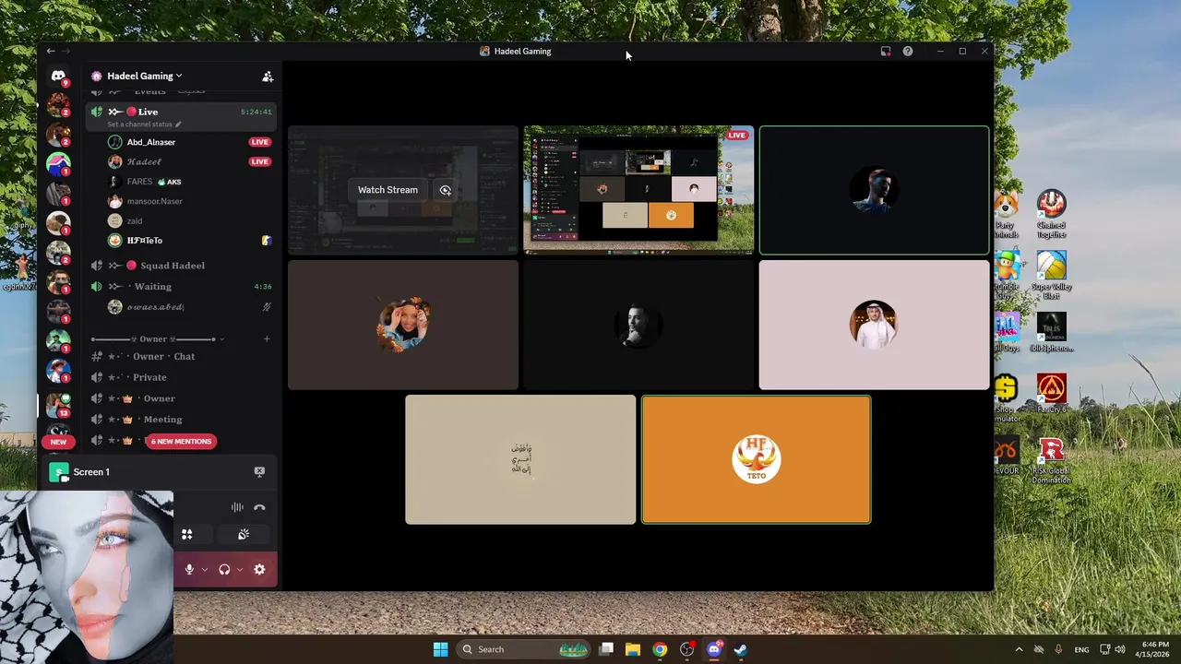Open Chained Together desktop shortcut
1181x664 pixels.
click(1051, 214)
